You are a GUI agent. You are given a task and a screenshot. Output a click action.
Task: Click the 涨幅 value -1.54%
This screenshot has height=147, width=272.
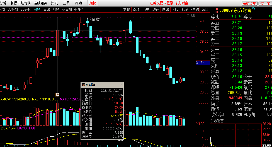click(236, 87)
